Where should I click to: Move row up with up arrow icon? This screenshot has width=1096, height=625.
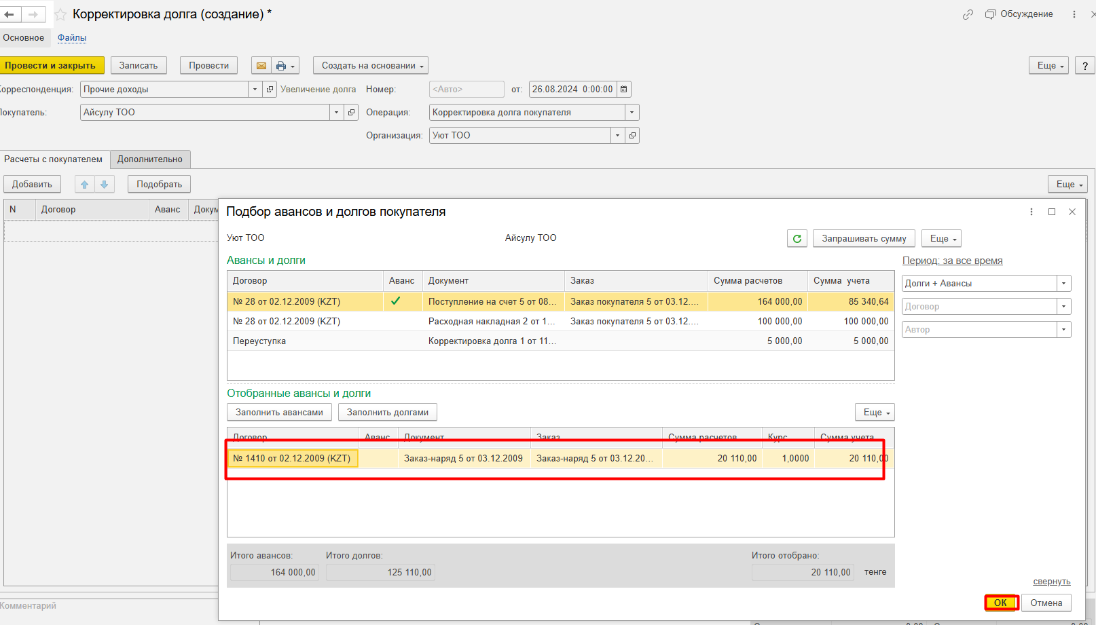click(85, 185)
